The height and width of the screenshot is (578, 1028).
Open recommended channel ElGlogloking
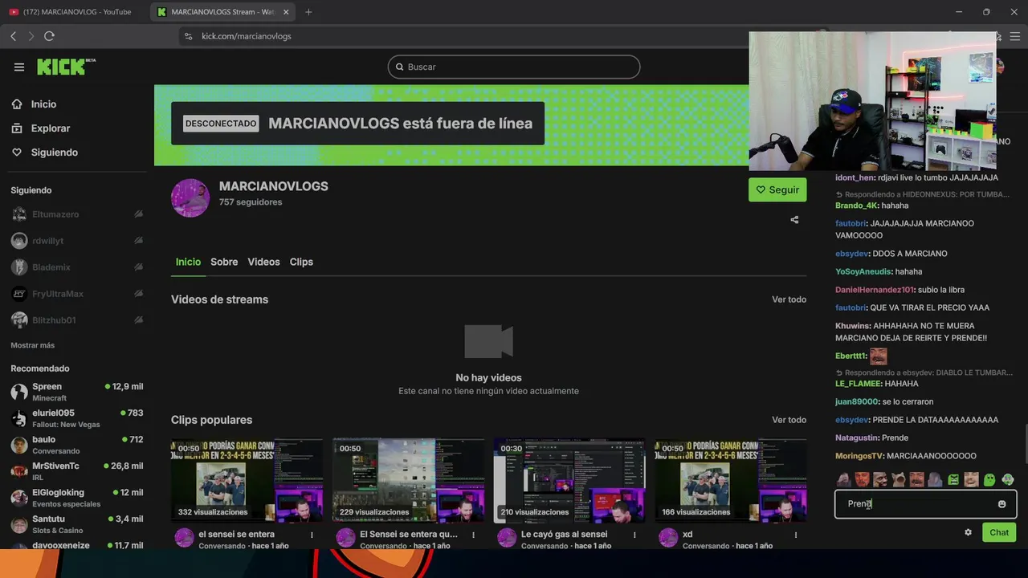[77, 498]
